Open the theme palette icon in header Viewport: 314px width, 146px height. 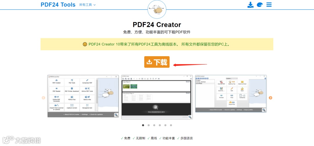pos(259,5)
